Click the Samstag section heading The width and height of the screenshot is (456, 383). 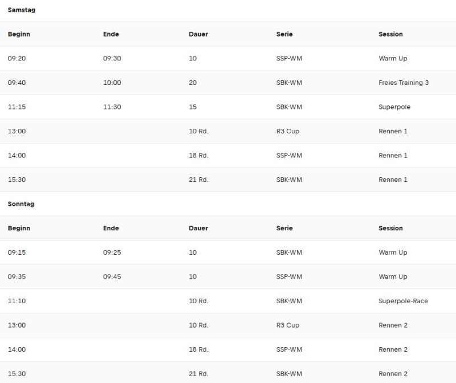(22, 10)
